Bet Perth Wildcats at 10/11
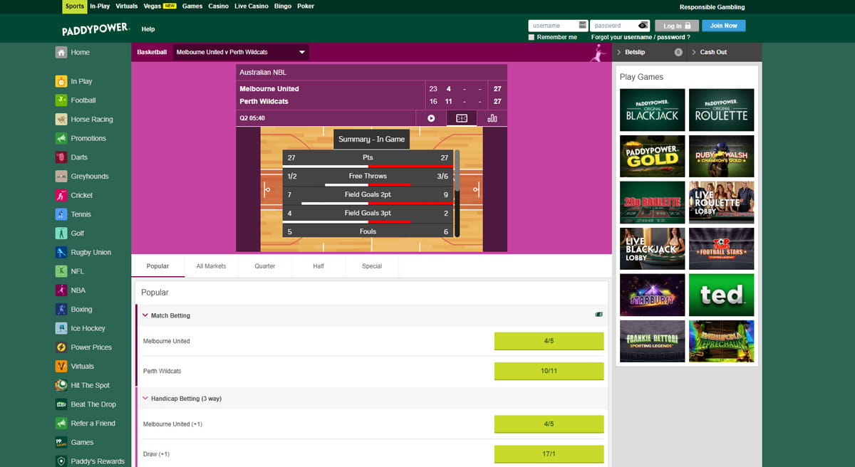Screen dimensions: 855x467 [549, 371]
